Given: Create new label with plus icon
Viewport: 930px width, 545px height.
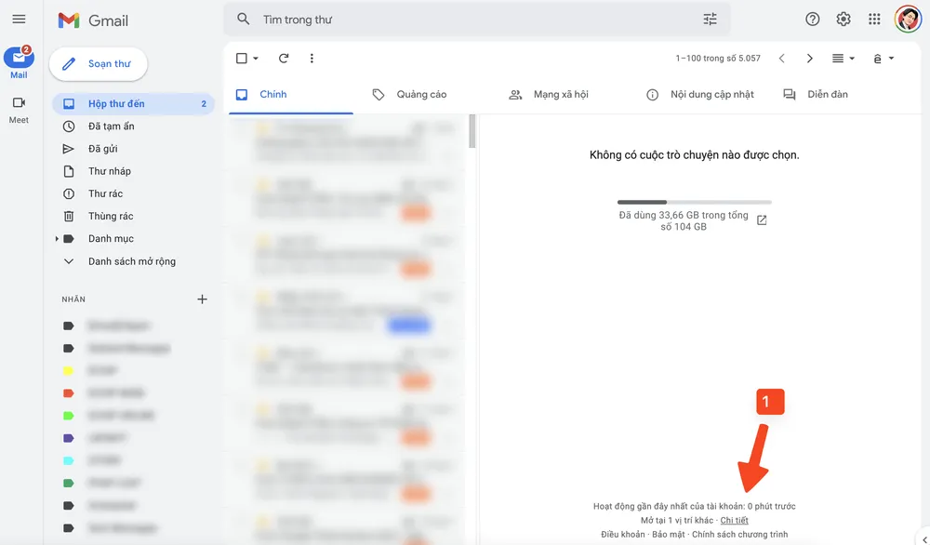Looking at the screenshot, I should coord(203,299).
